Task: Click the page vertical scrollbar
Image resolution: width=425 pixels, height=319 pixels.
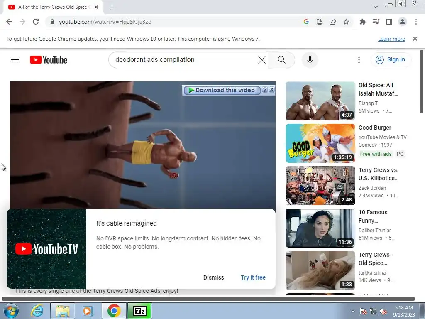Action: point(422,81)
